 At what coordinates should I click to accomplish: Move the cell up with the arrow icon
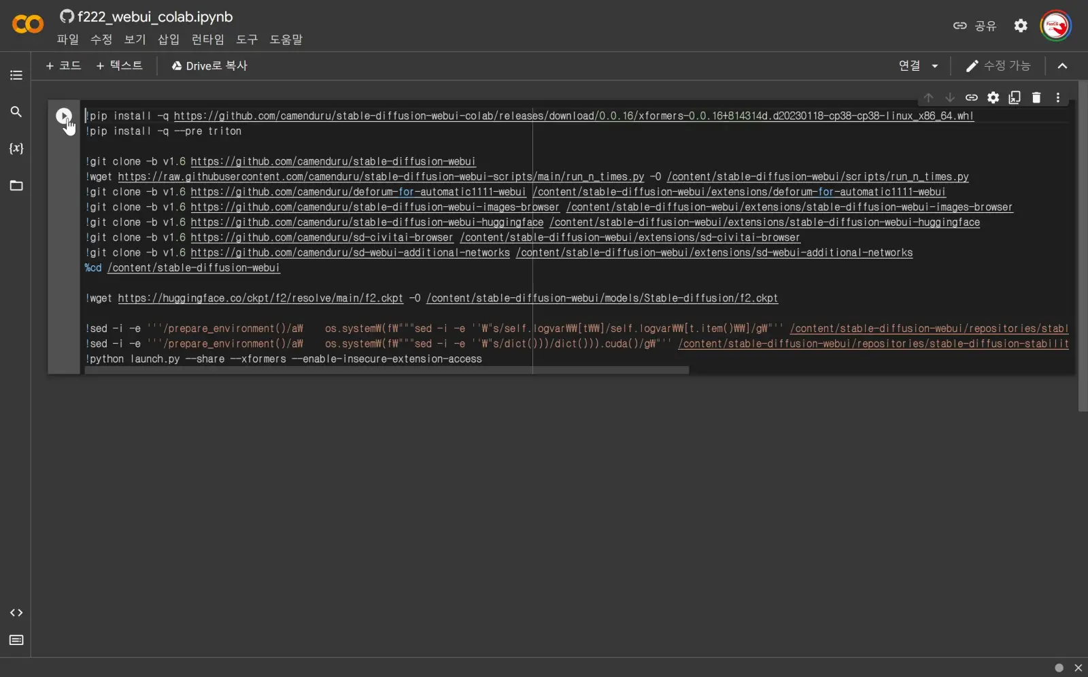pyautogui.click(x=928, y=97)
